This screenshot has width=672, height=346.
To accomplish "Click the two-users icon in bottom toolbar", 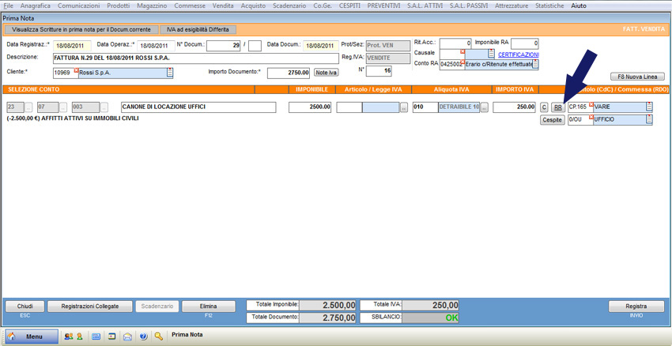I will 68,336.
